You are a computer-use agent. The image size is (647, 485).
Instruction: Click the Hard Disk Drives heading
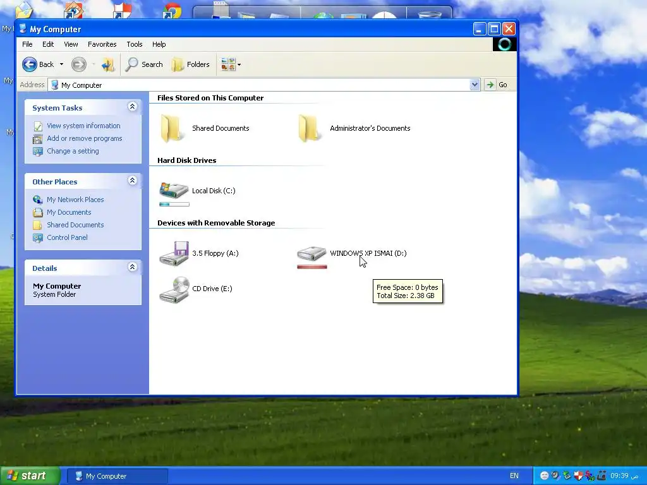pyautogui.click(x=187, y=160)
